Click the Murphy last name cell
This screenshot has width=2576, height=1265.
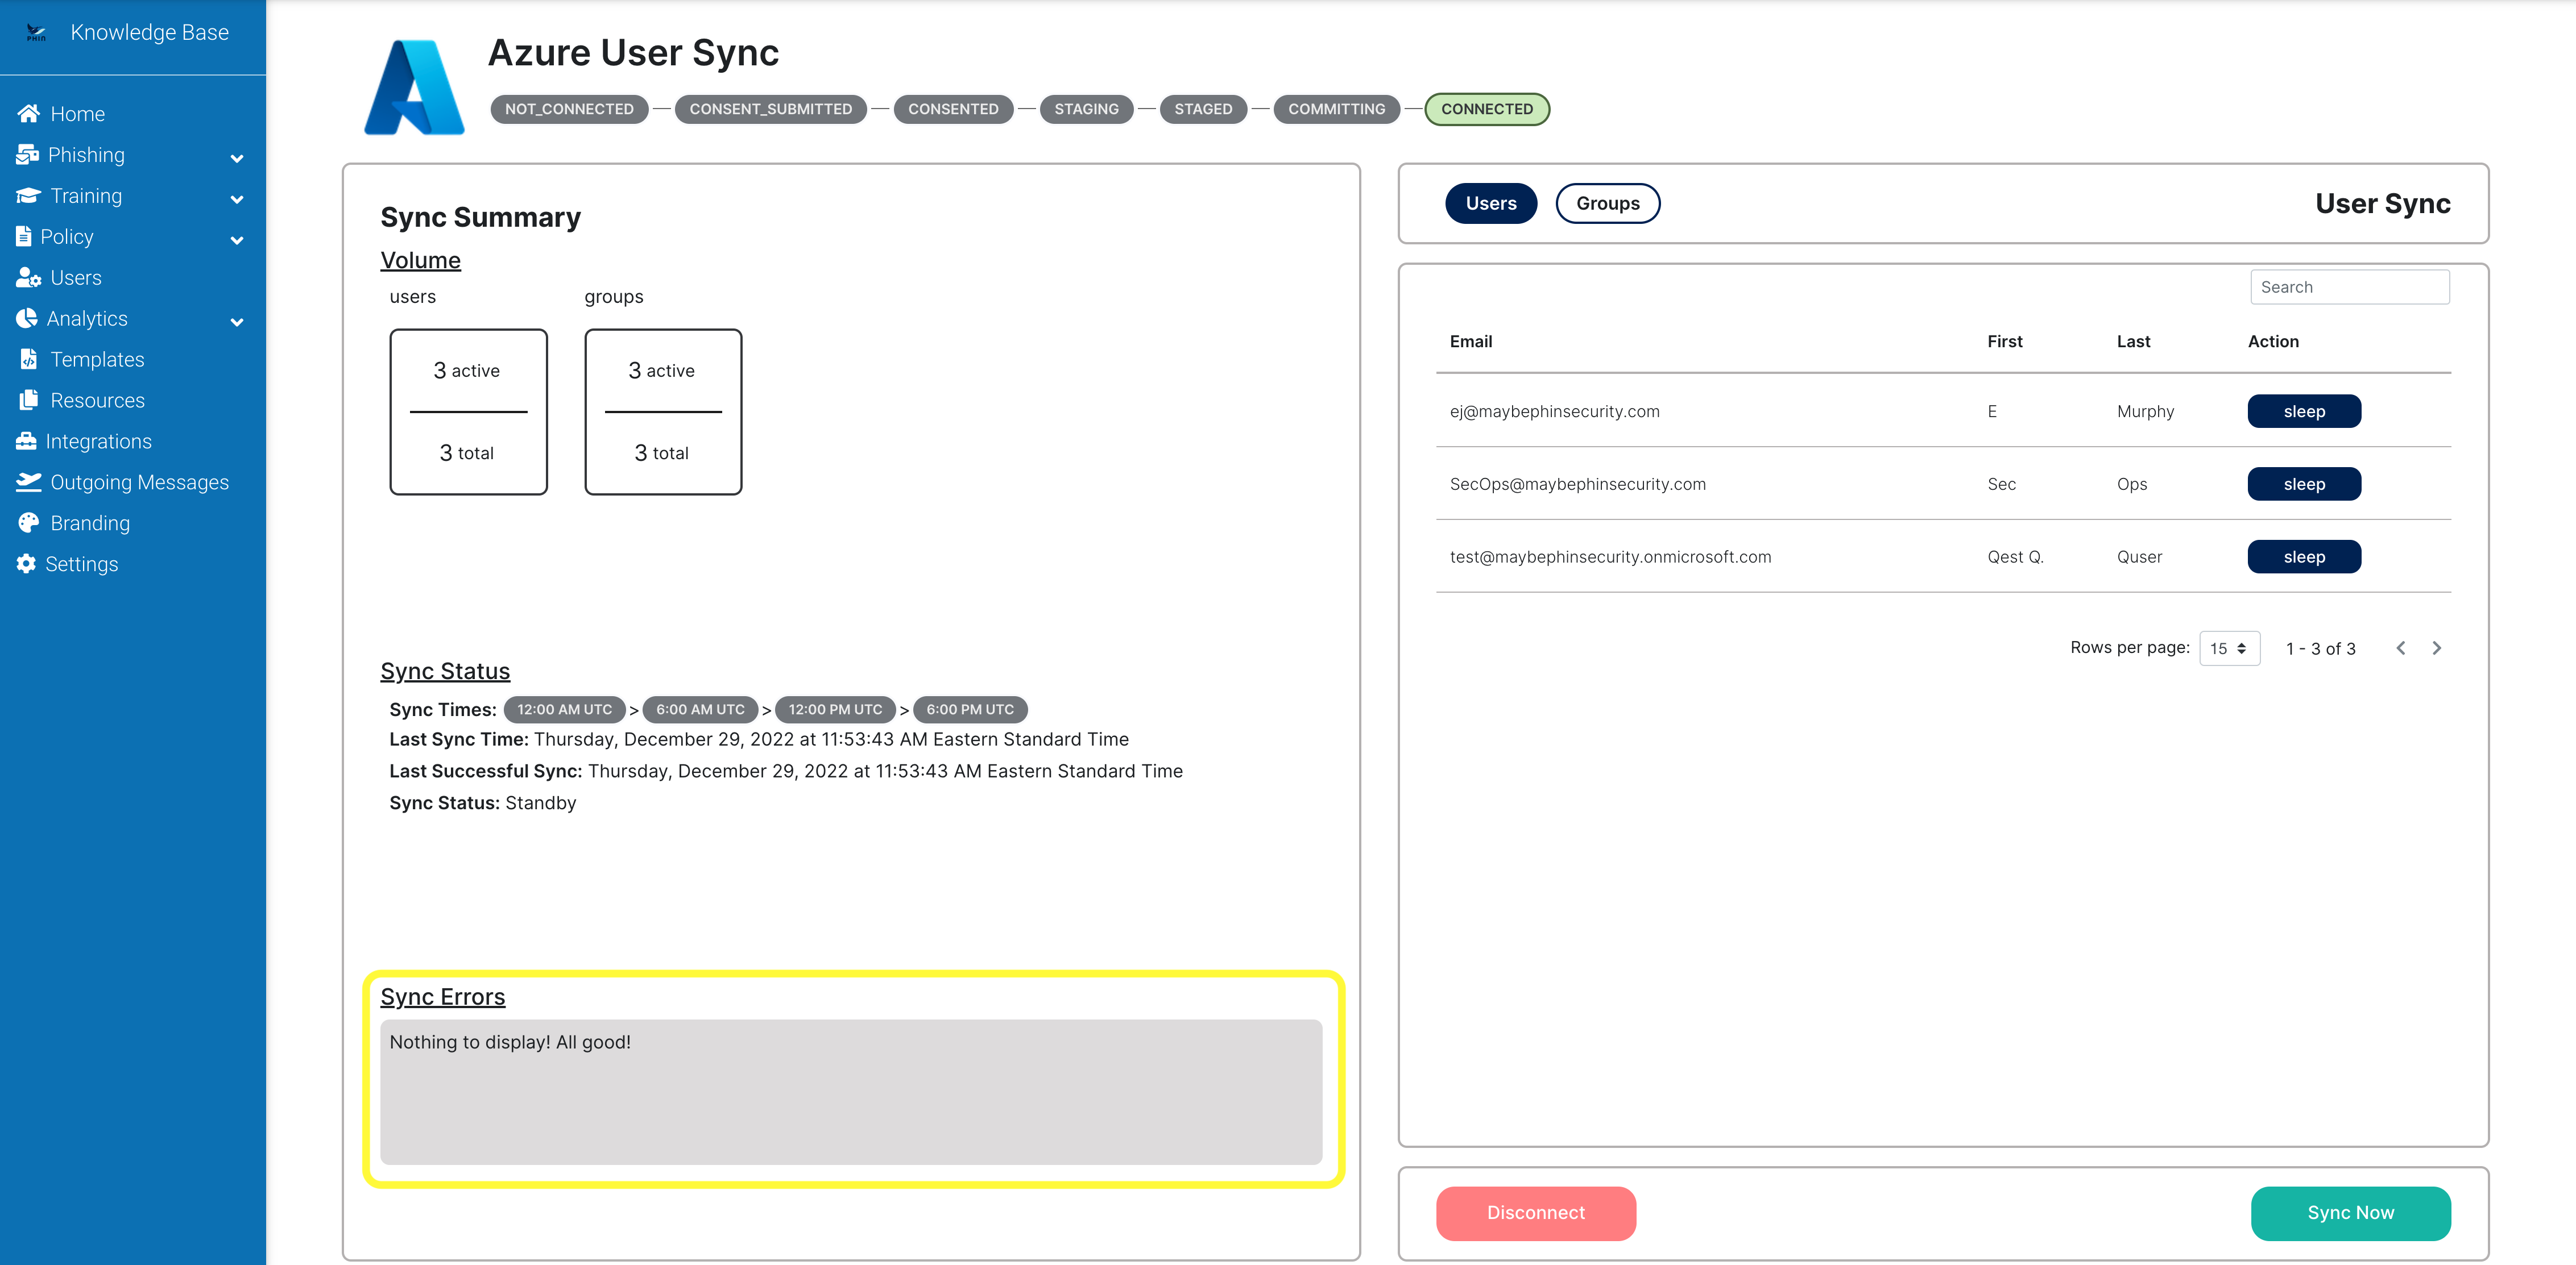point(2145,411)
